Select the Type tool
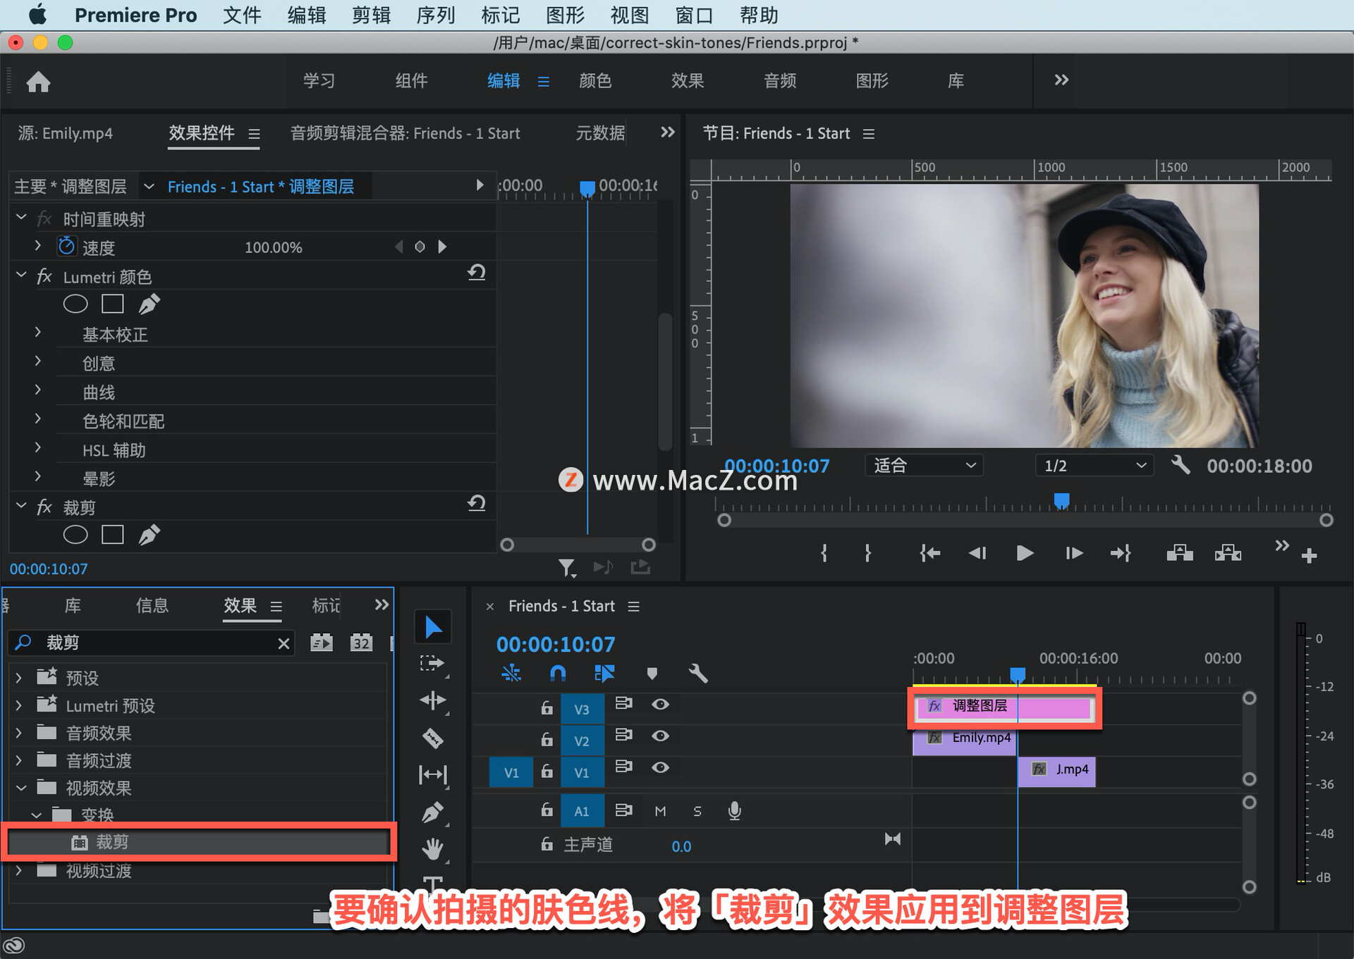The image size is (1354, 959). (432, 885)
